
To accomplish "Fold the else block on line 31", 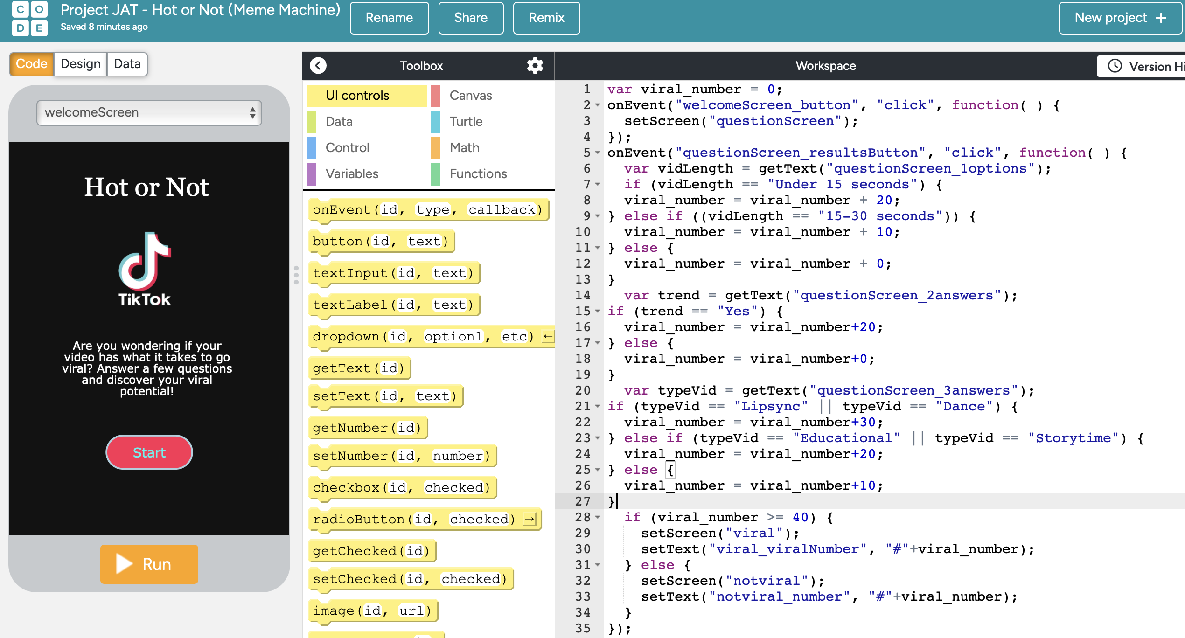I will pos(598,565).
